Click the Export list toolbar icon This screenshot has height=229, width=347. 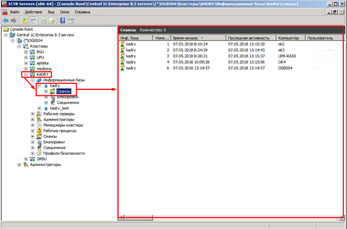(x=52, y=21)
